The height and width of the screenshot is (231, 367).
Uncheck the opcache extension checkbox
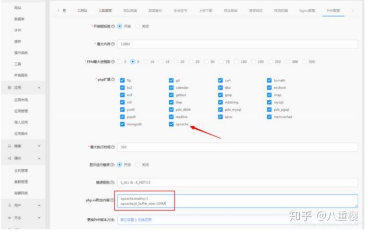[171, 124]
